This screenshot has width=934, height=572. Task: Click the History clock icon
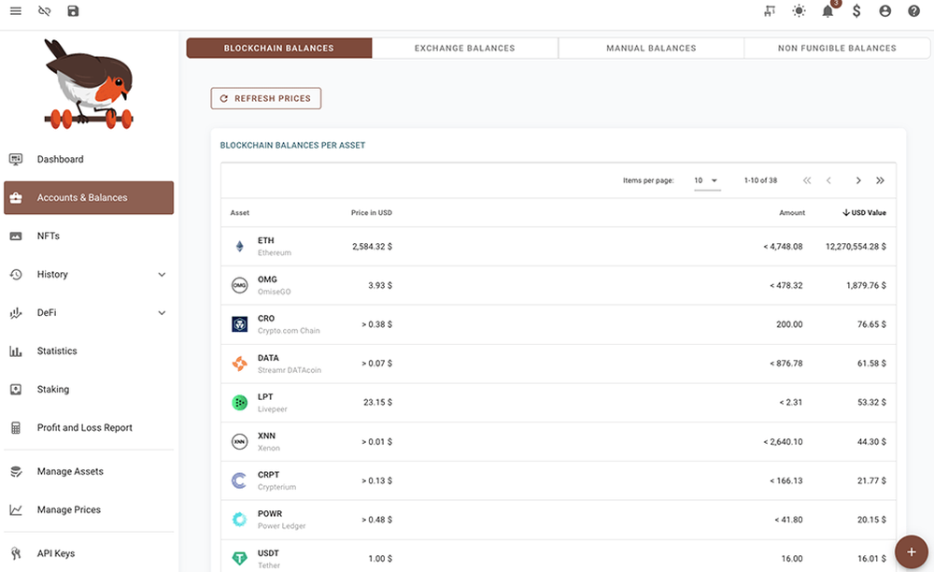tap(16, 275)
